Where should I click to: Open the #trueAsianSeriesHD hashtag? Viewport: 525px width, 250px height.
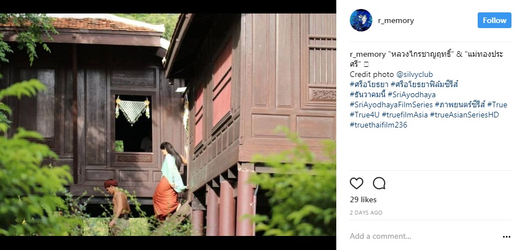click(x=464, y=115)
